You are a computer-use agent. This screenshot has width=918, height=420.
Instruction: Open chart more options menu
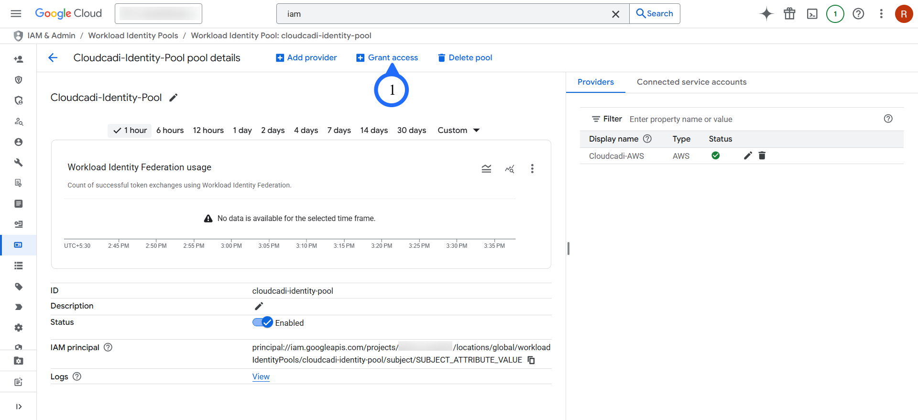tap(532, 169)
